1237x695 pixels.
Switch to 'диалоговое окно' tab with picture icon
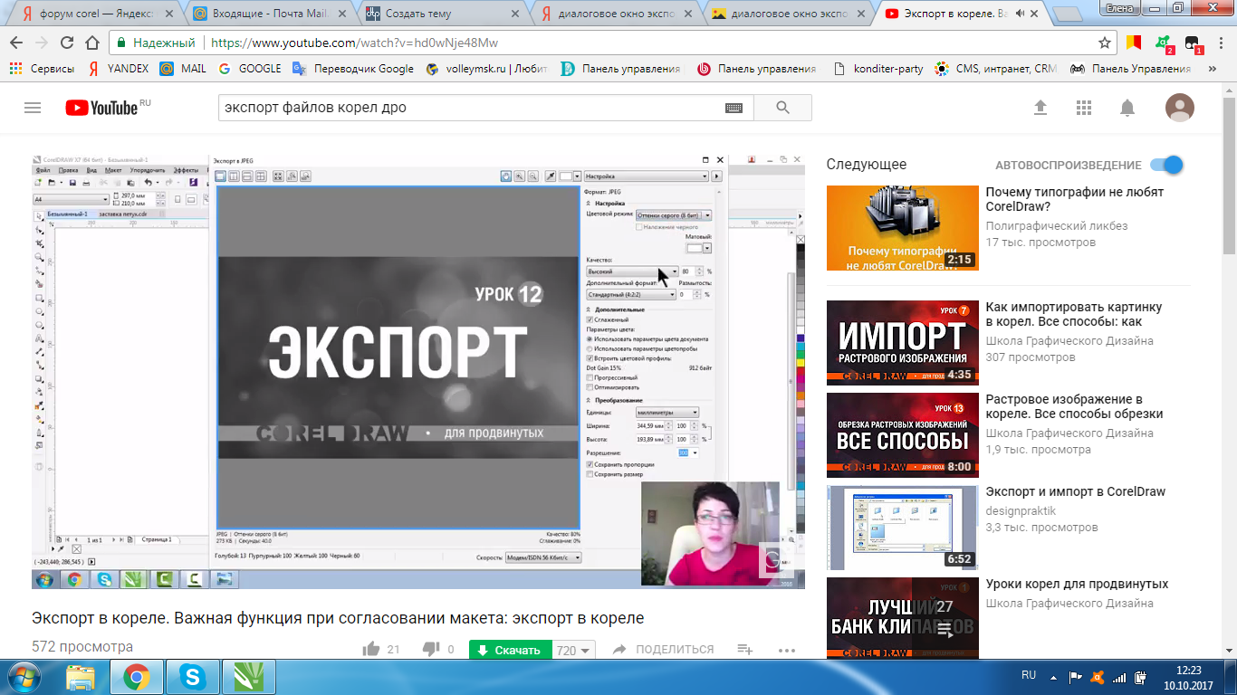pyautogui.click(x=785, y=14)
